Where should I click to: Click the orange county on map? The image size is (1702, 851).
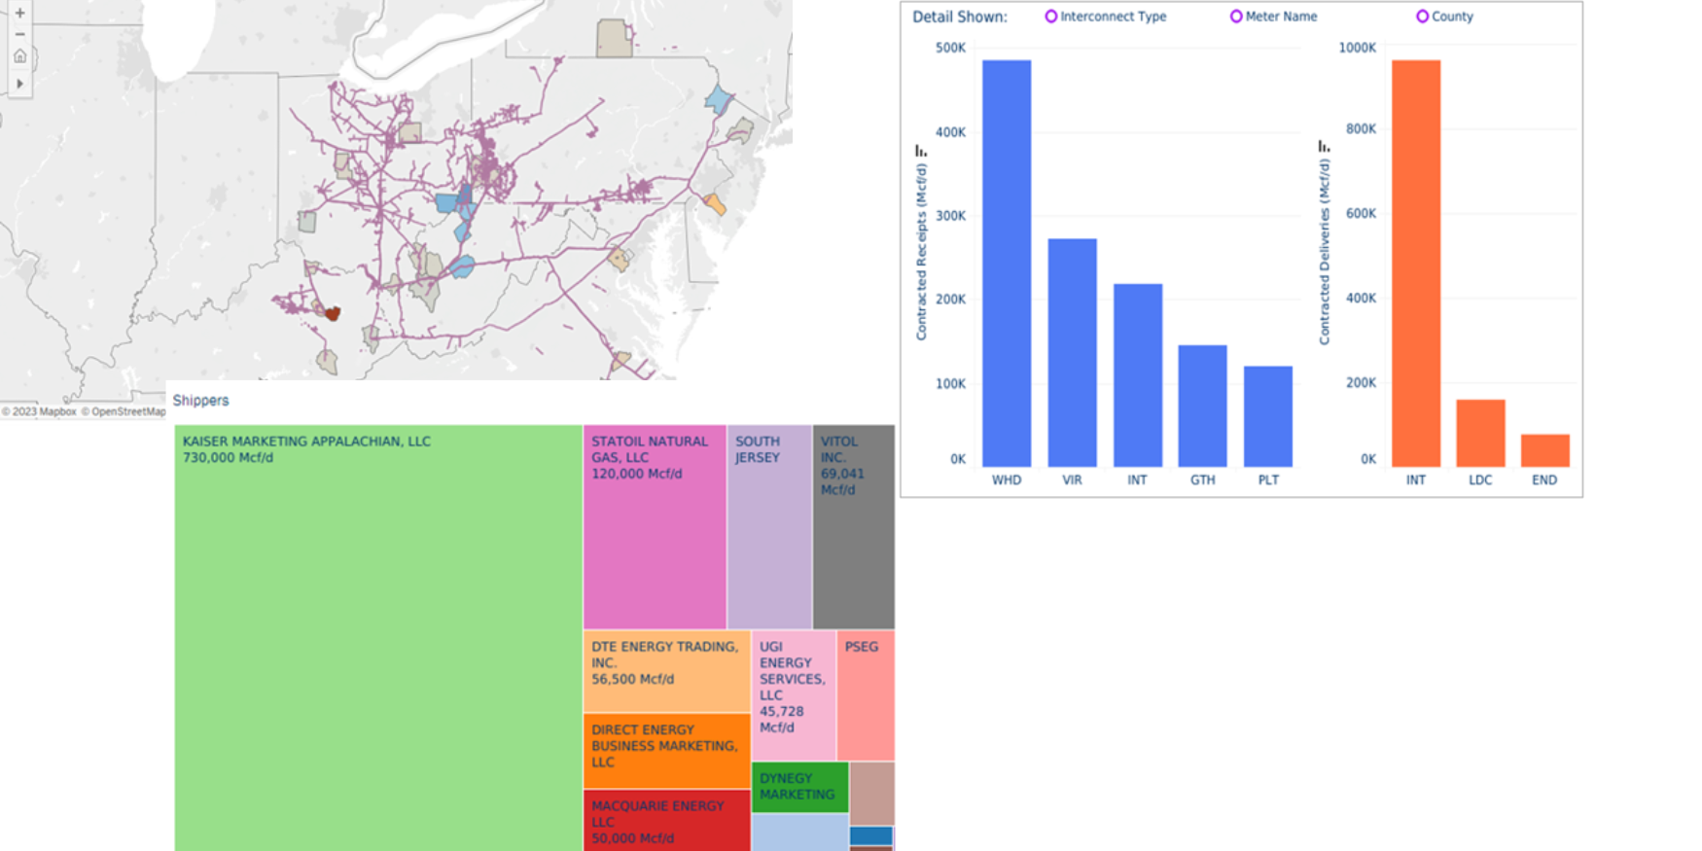(715, 204)
